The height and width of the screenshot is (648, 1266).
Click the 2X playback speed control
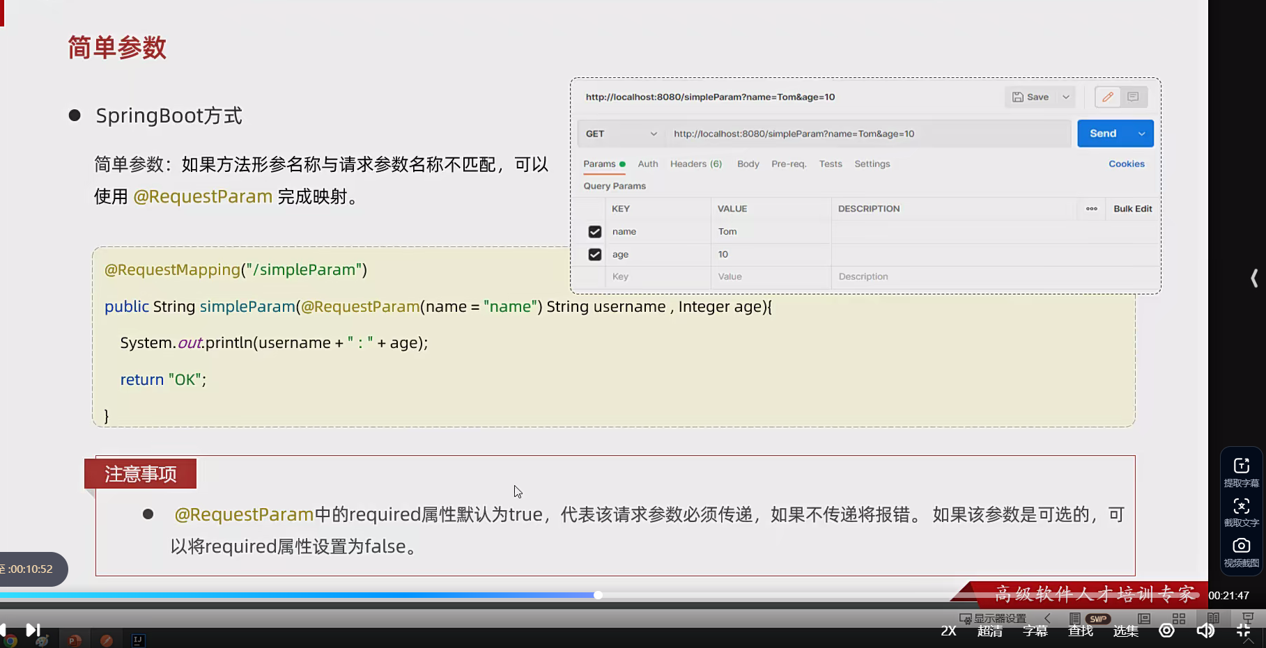pos(949,631)
